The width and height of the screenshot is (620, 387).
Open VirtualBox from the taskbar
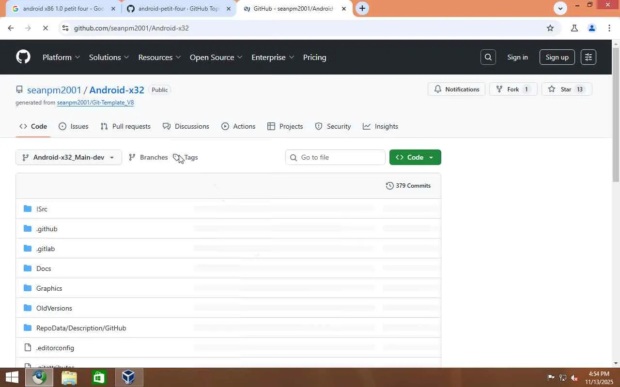coord(128,377)
